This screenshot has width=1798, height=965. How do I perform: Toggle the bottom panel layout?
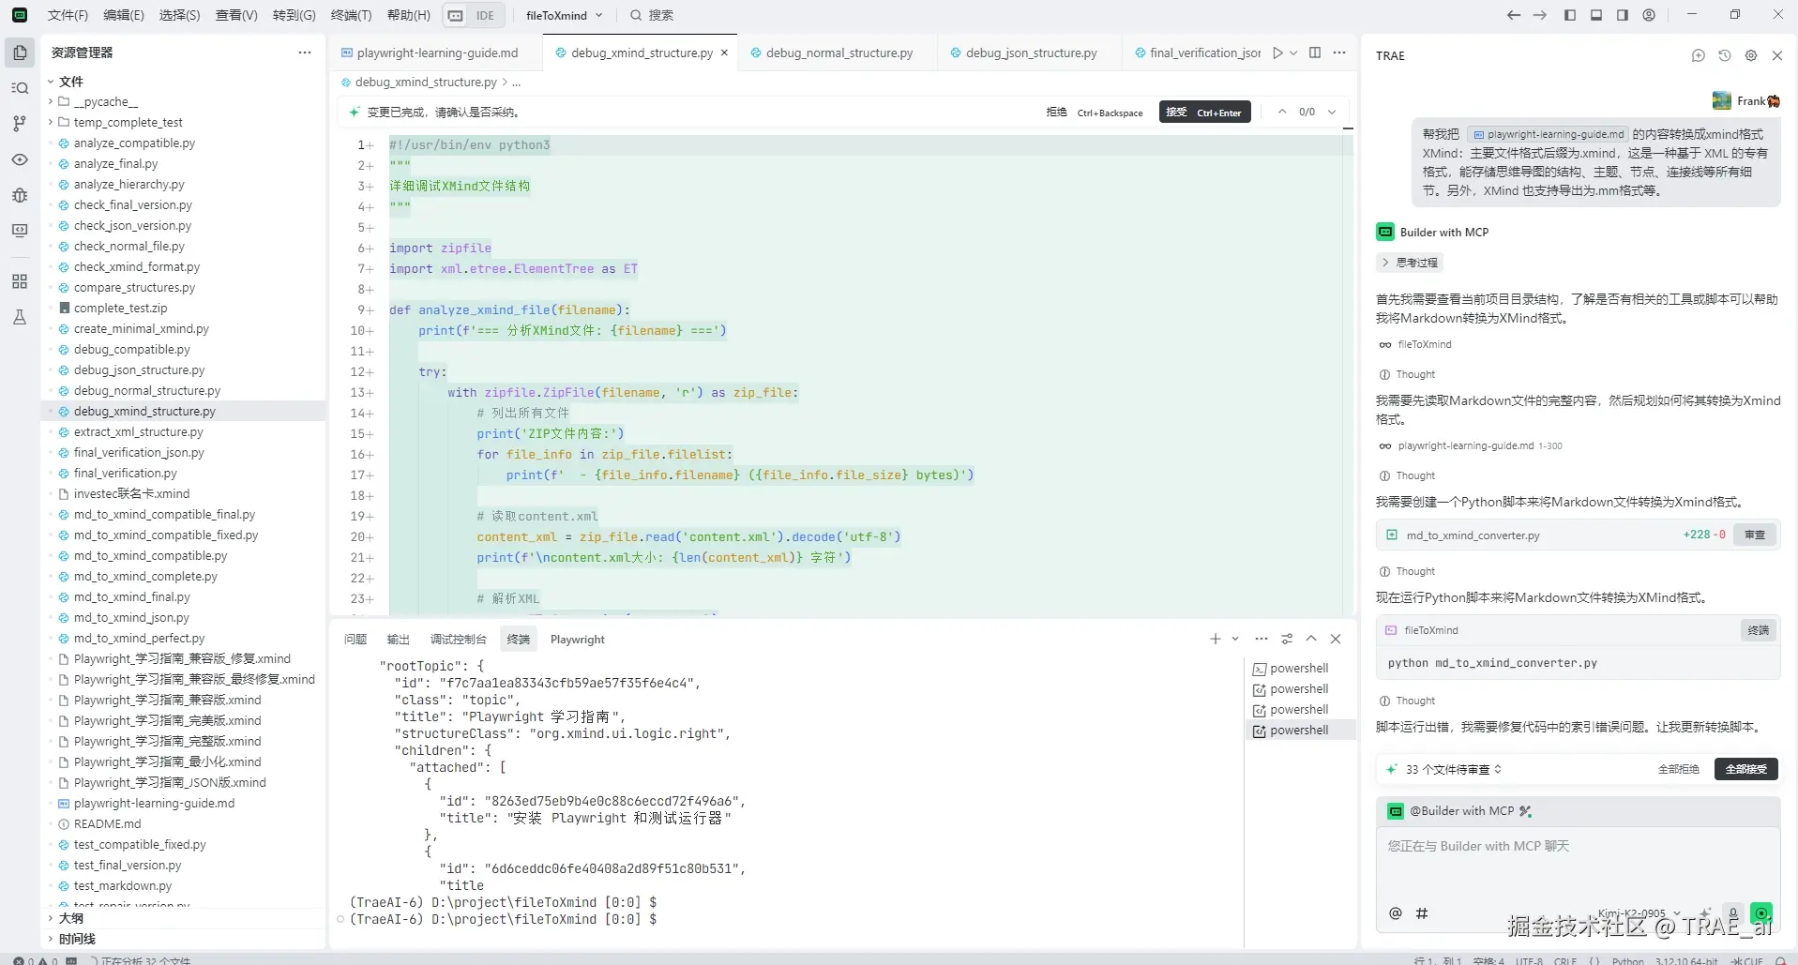1596,15
